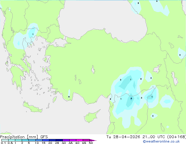186x144 pixels.
Task: Click the 25–30 mm navy legend swatch
Action: (59, 140)
